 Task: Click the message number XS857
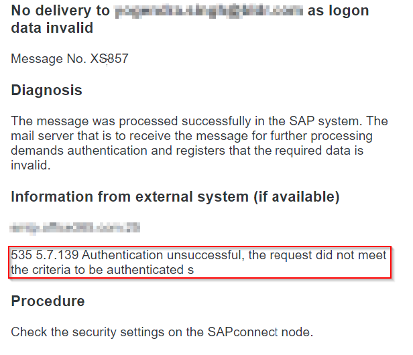pyautogui.click(x=109, y=59)
